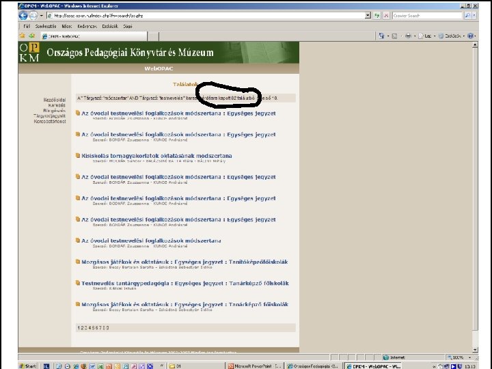Screen dimensions: 492x369
Task: Open Favorites Center with the star icon
Action: tap(23, 36)
